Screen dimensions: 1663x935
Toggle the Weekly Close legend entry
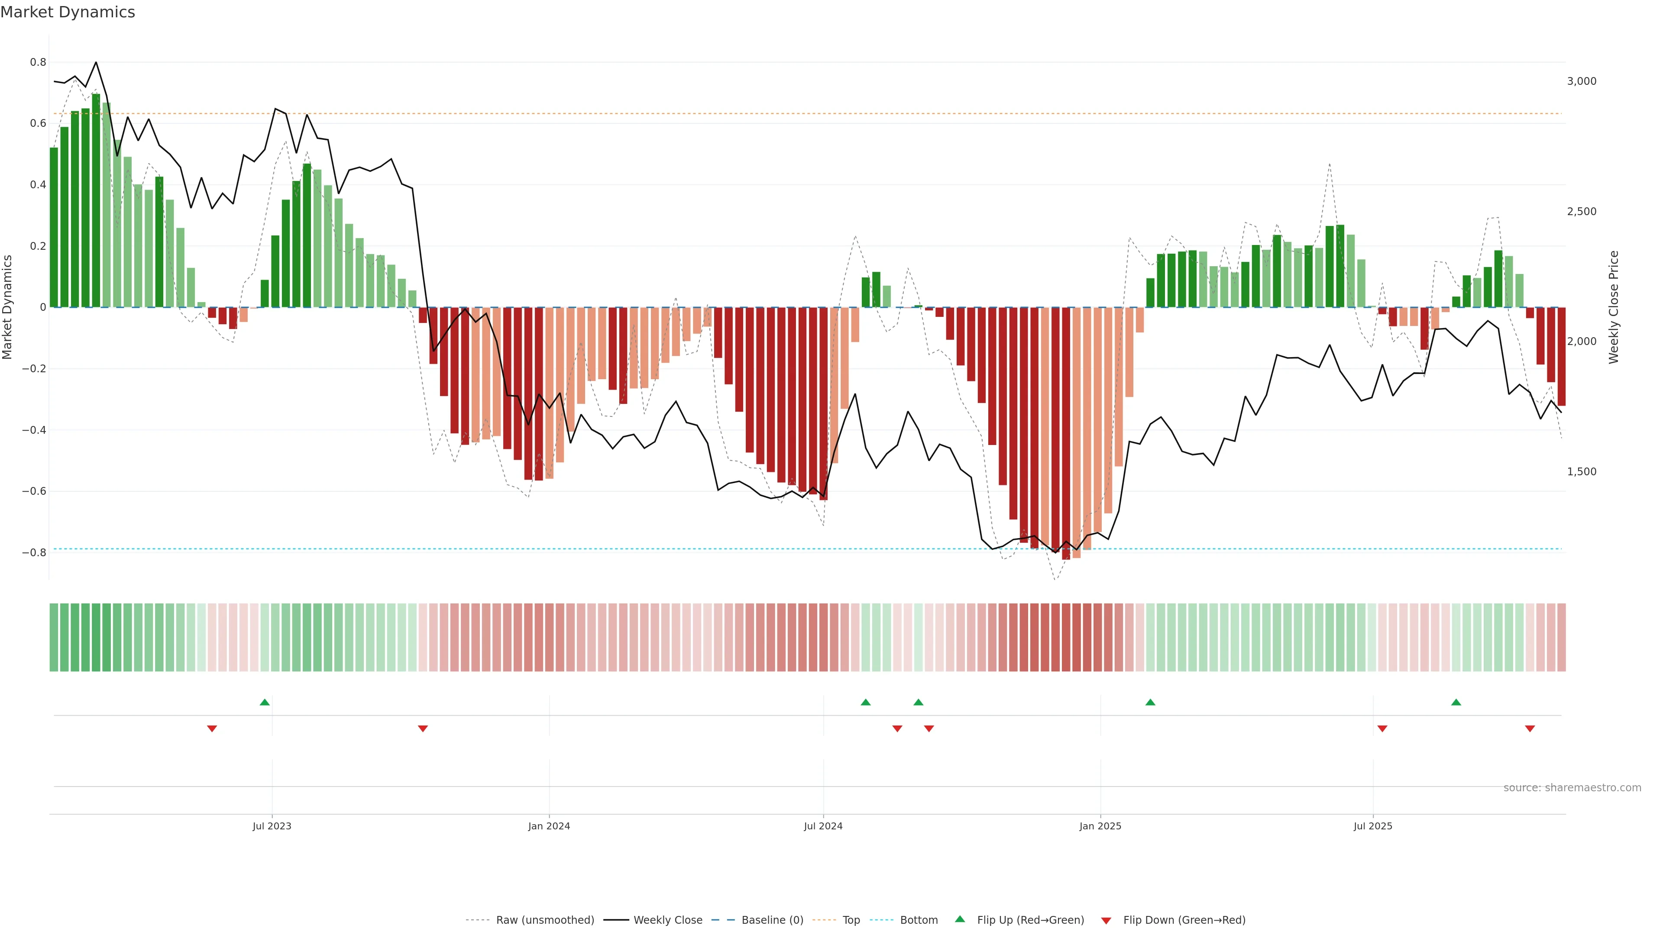click(x=667, y=920)
